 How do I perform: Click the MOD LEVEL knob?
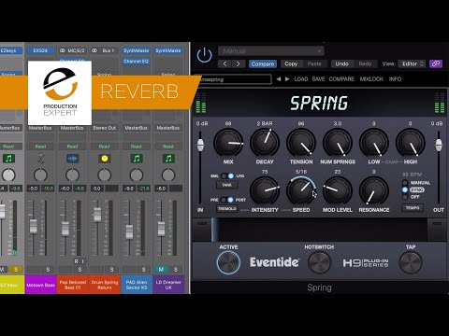click(338, 190)
